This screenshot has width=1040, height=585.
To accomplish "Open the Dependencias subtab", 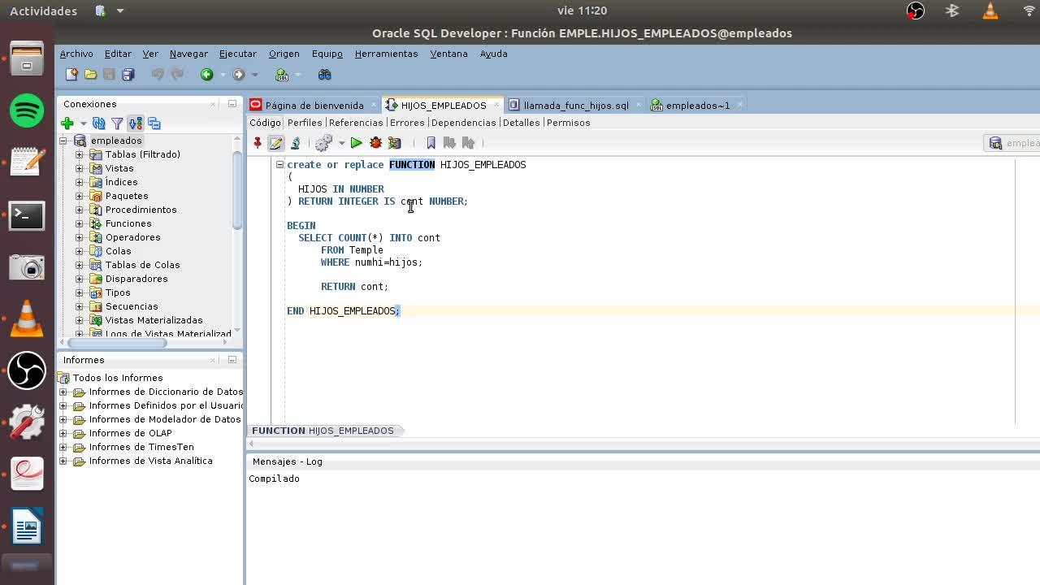I will pyautogui.click(x=463, y=123).
